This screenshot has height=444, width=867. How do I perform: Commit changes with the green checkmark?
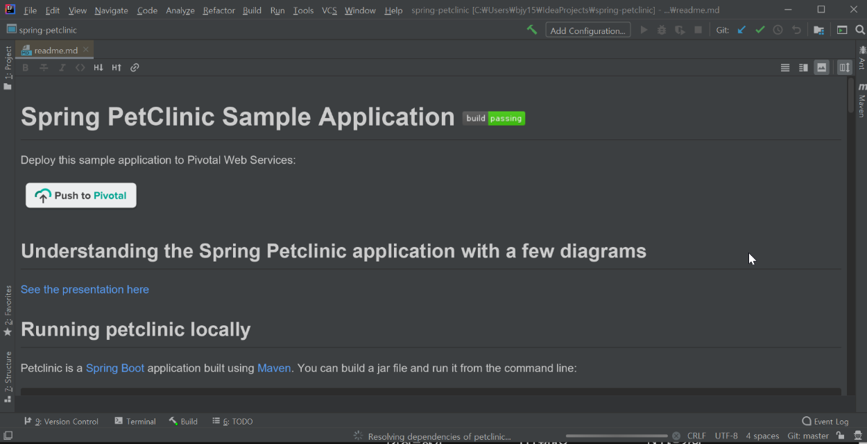[760, 30]
